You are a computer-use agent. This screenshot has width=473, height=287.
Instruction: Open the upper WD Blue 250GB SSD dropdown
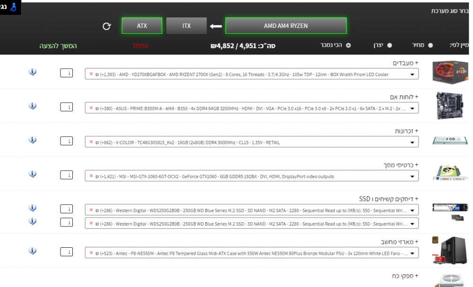tap(252, 210)
